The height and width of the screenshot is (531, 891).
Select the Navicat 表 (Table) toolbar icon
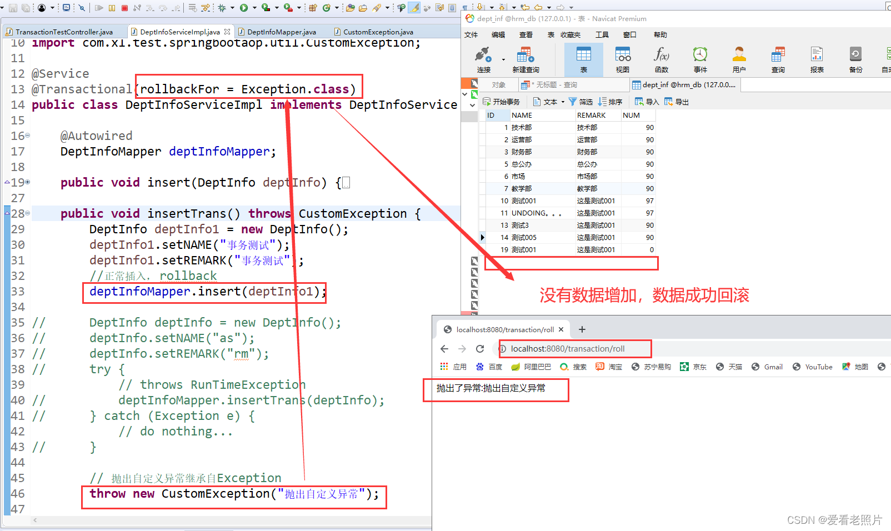pos(583,60)
